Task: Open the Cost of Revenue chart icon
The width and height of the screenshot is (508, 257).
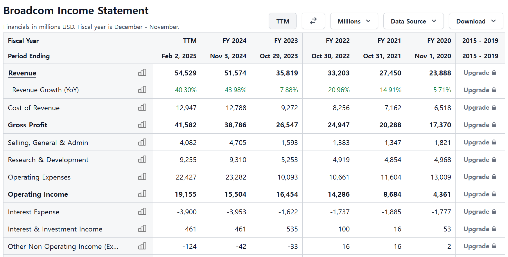Action: coord(142,107)
